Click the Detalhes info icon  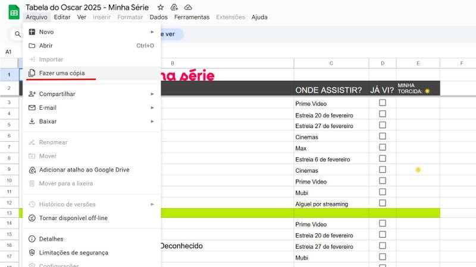32,239
